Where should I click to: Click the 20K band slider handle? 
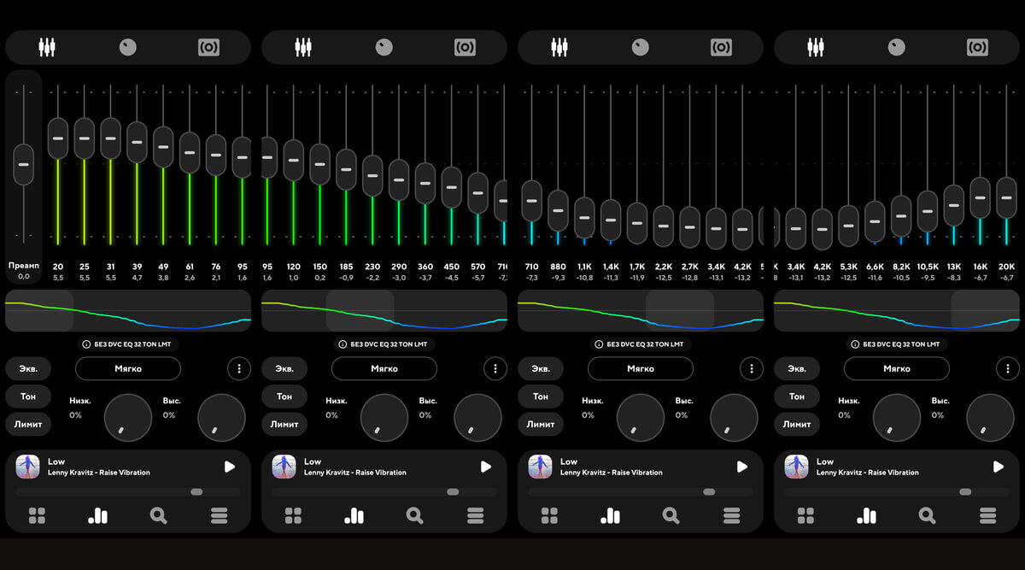(1006, 197)
